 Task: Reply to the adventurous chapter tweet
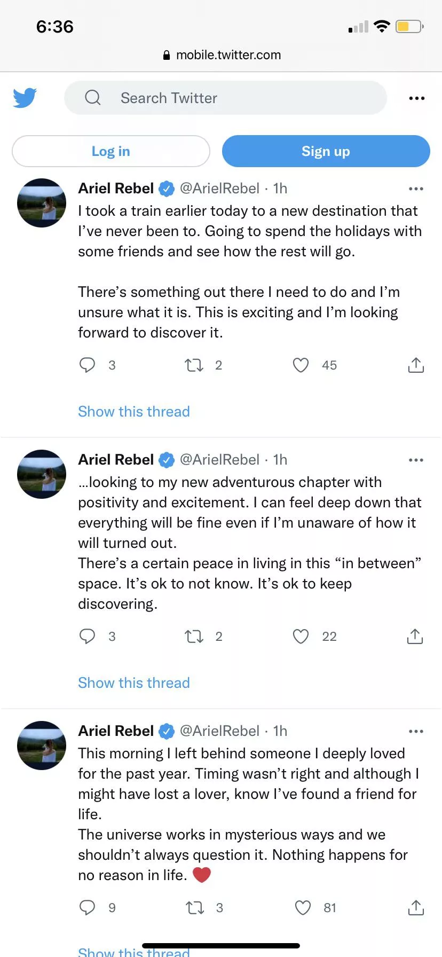[x=87, y=637]
